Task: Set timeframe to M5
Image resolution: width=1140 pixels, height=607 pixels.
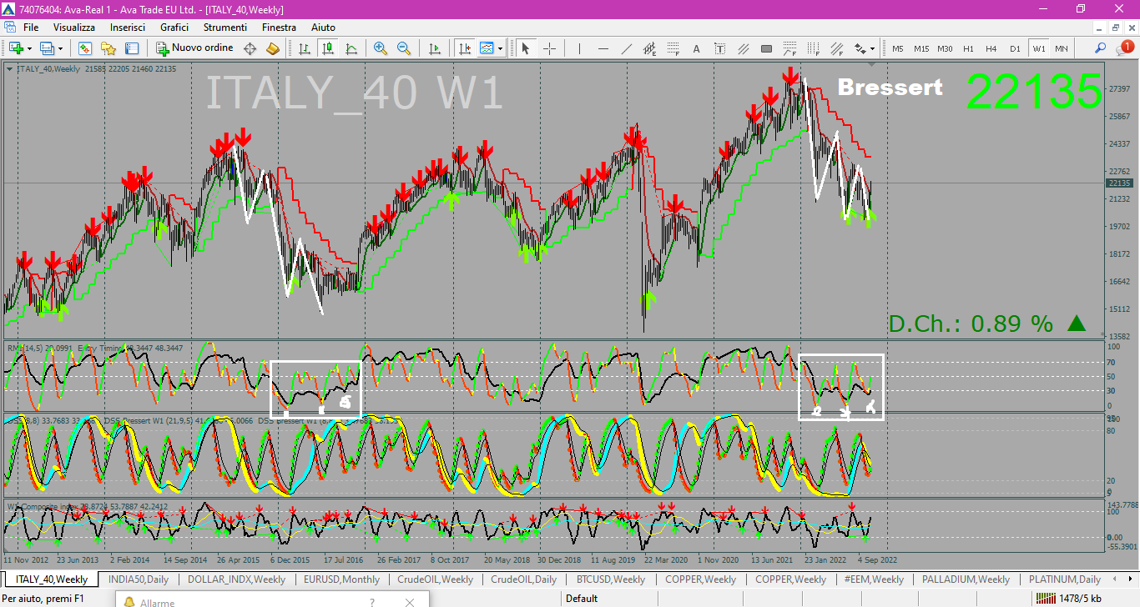Action: [x=897, y=48]
